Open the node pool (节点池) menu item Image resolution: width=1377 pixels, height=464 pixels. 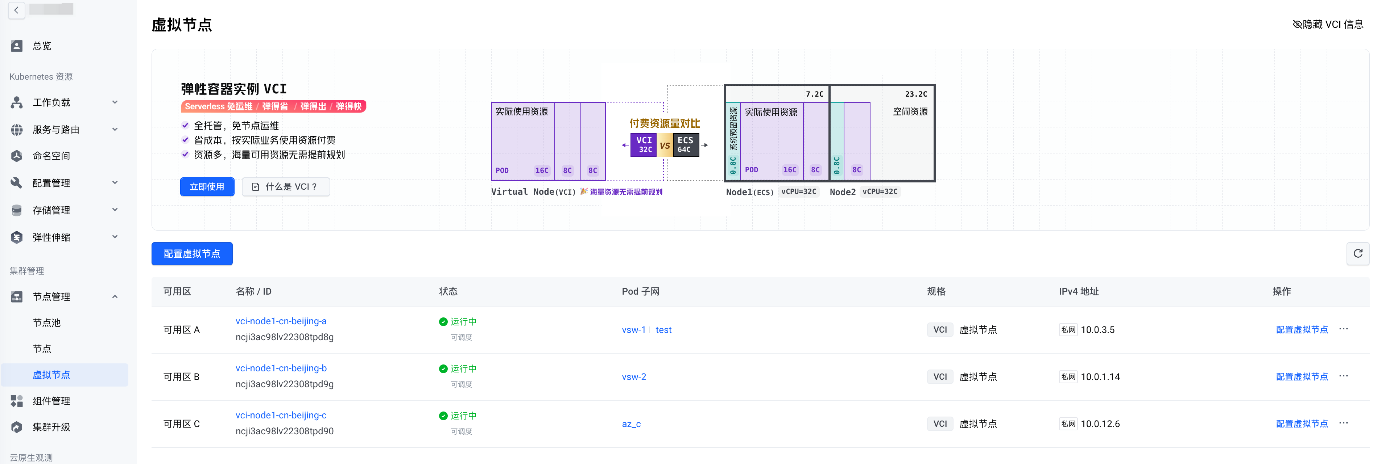point(47,323)
